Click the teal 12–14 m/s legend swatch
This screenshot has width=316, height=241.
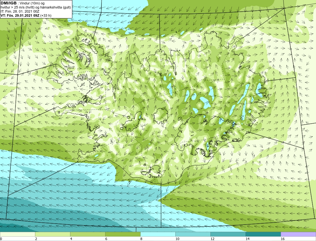pos(228,234)
